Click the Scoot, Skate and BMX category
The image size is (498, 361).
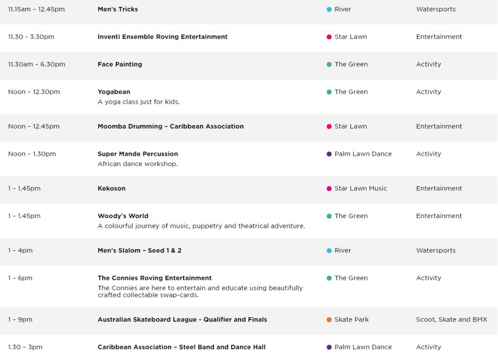451,320
